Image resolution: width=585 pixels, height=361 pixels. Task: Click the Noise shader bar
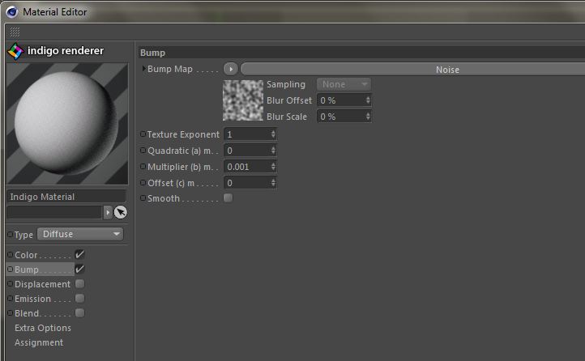[412, 70]
